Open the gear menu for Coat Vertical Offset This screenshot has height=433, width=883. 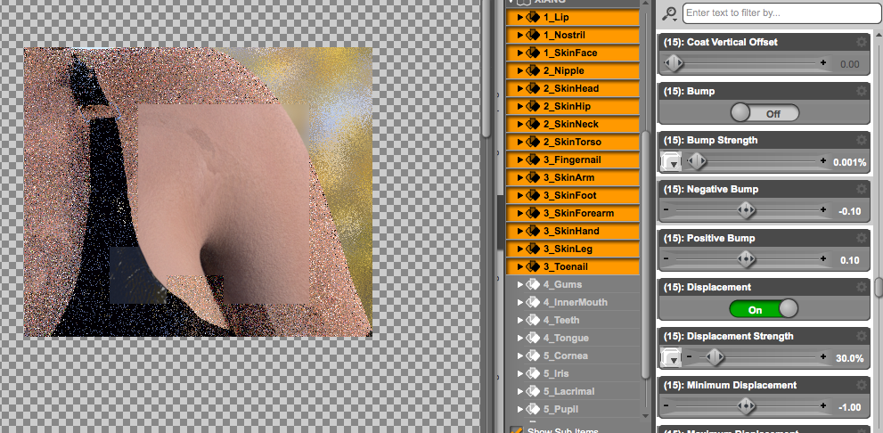pos(861,42)
